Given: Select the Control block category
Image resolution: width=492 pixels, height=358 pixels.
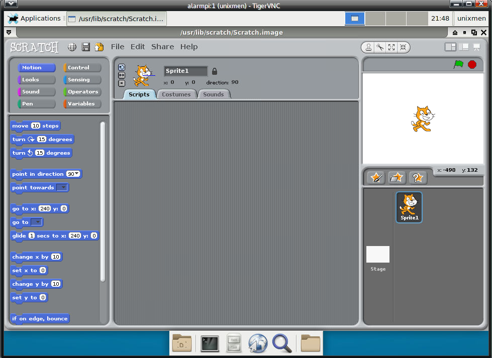Looking at the screenshot, I should pyautogui.click(x=82, y=67).
